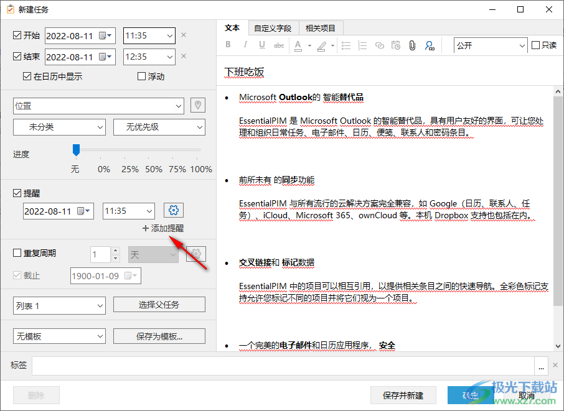Open the 未分类 category dropdown
564x411 pixels.
[x=59, y=127]
